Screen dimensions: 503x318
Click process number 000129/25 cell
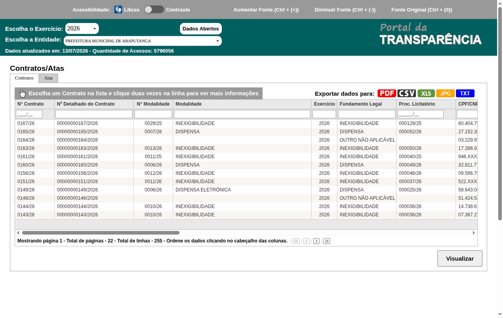426,123
